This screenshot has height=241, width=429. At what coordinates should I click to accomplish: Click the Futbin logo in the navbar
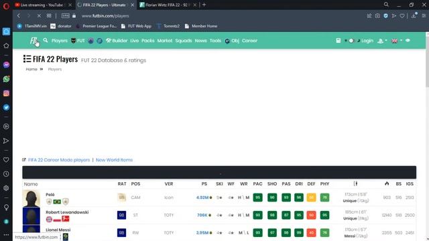pos(34,41)
